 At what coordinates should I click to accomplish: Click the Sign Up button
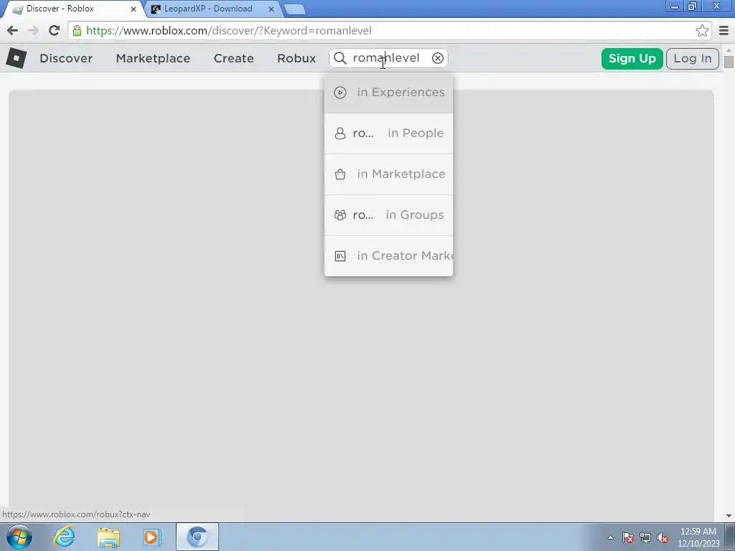click(x=632, y=59)
